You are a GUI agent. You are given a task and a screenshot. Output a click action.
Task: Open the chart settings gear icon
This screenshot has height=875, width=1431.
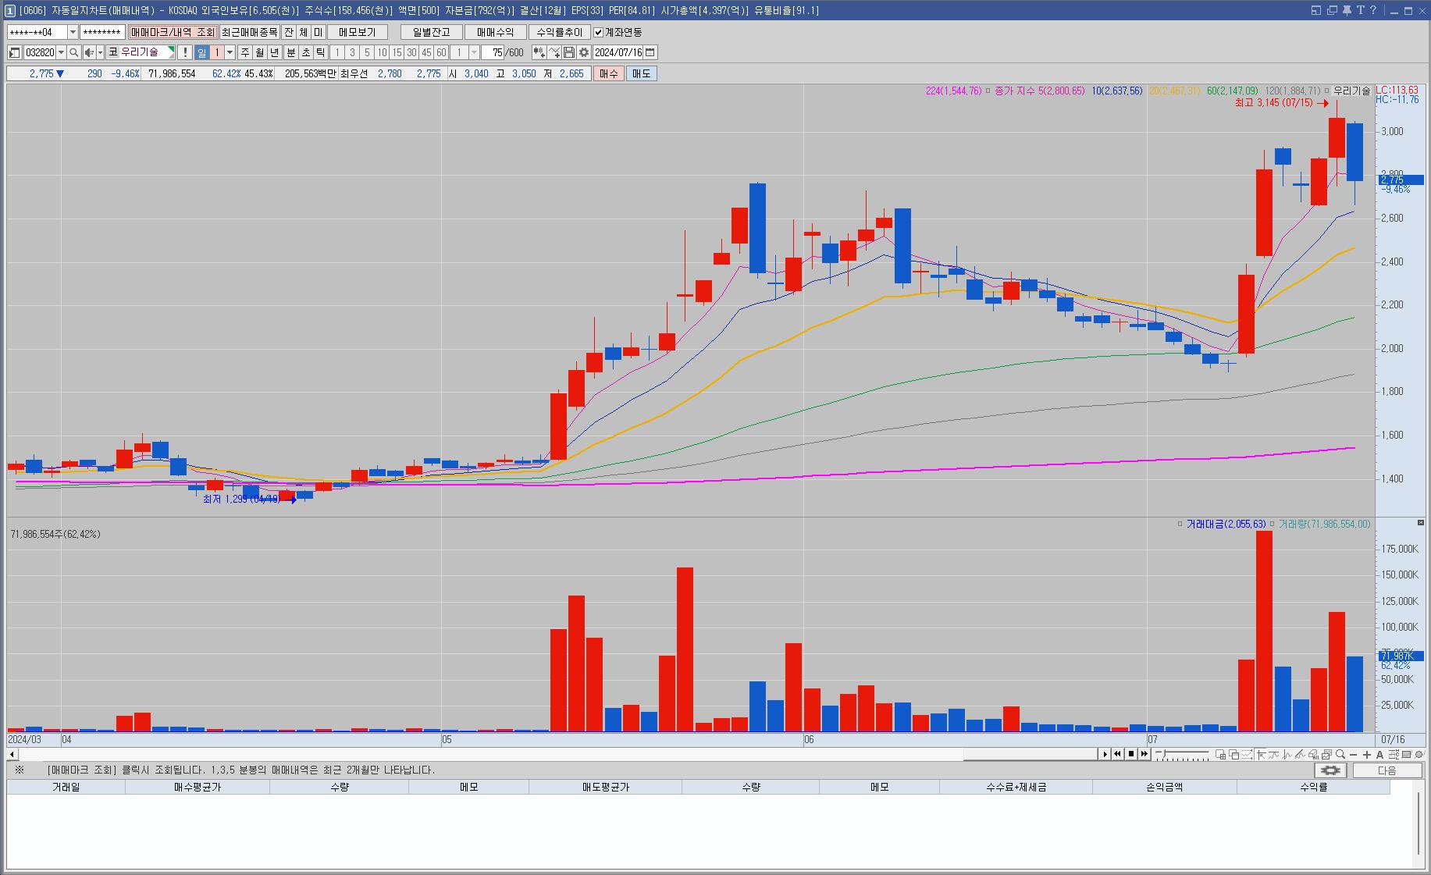click(584, 52)
